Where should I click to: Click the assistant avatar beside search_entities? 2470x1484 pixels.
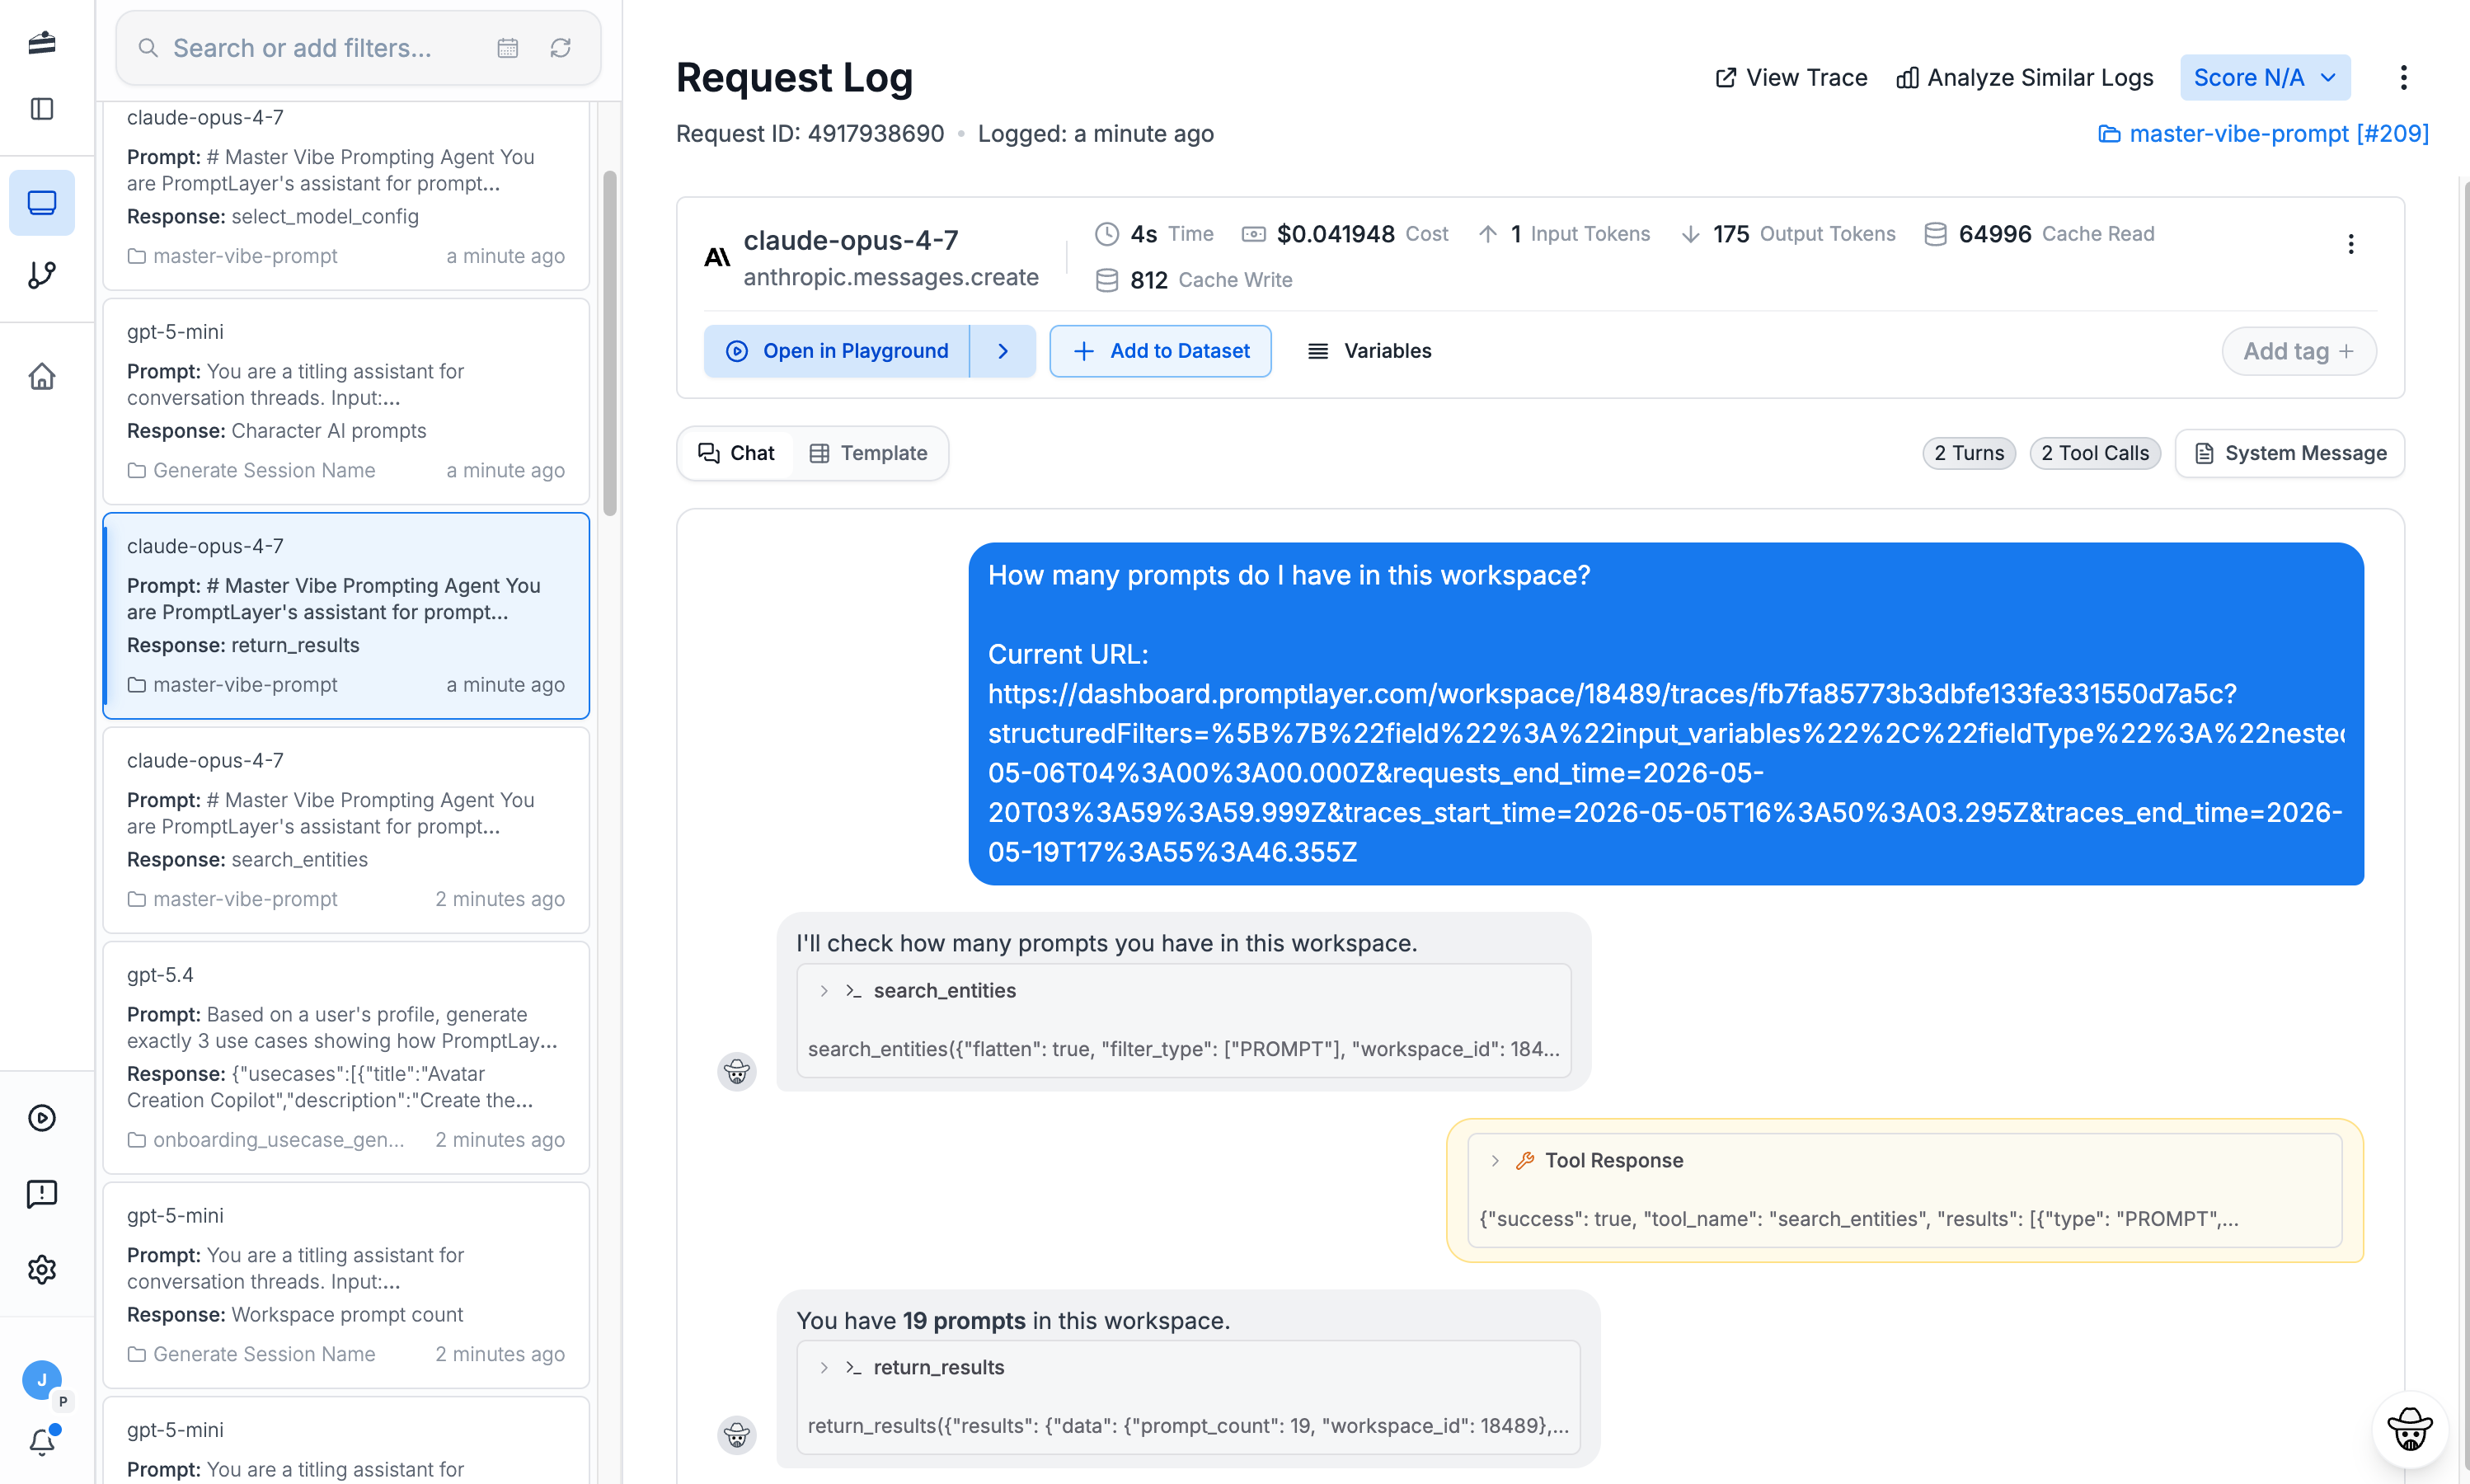(x=737, y=1071)
